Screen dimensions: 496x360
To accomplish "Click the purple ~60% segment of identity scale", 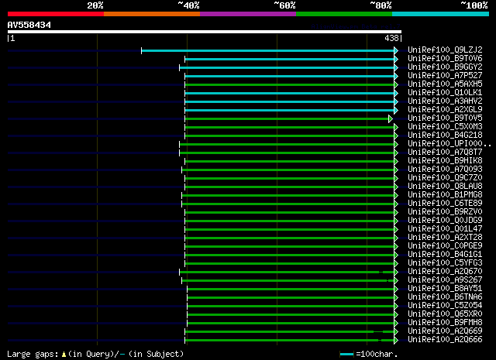I will pyautogui.click(x=248, y=14).
